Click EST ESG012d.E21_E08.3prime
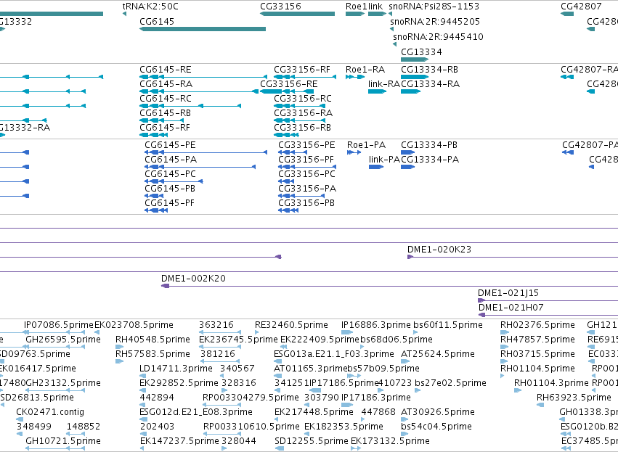Screen dimensions: 618x452 coord(196,412)
